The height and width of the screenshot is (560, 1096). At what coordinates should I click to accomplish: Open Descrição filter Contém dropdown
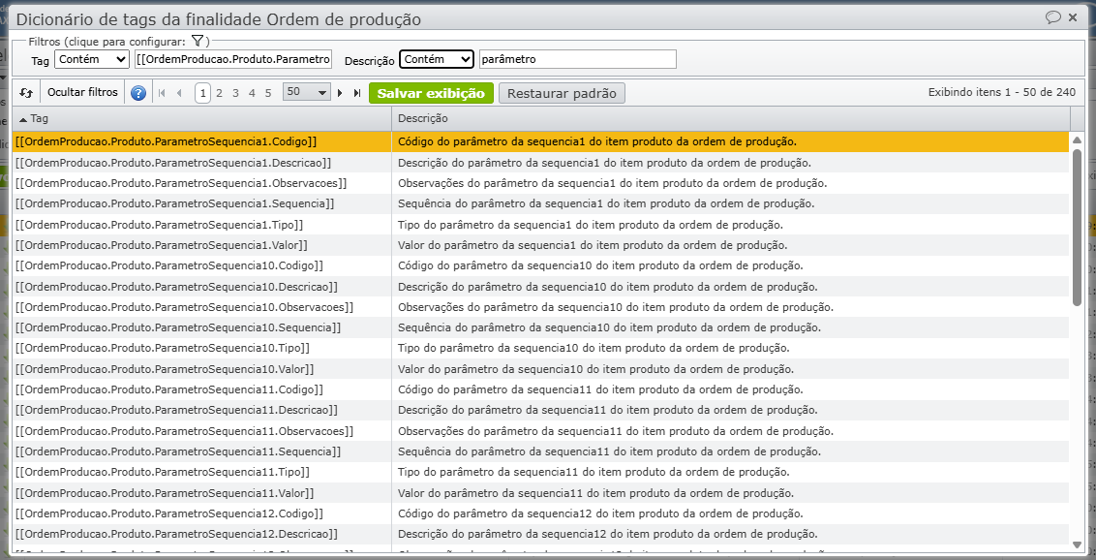tap(437, 59)
